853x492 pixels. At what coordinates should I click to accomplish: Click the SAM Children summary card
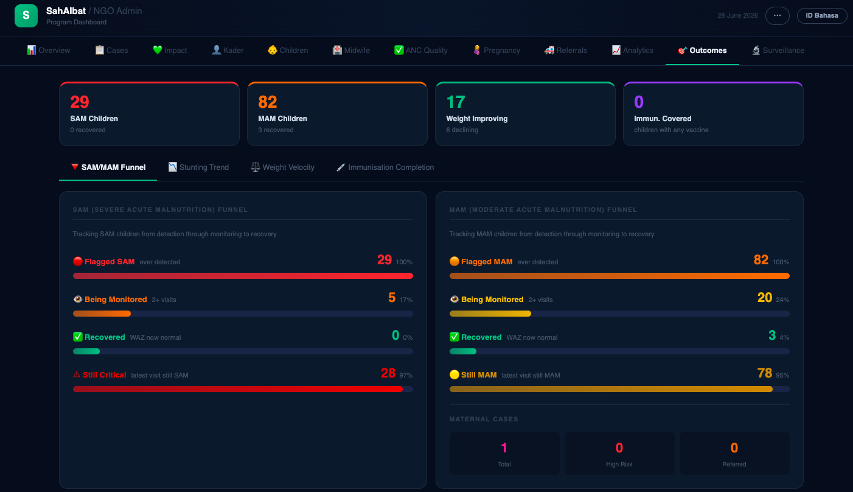click(149, 114)
